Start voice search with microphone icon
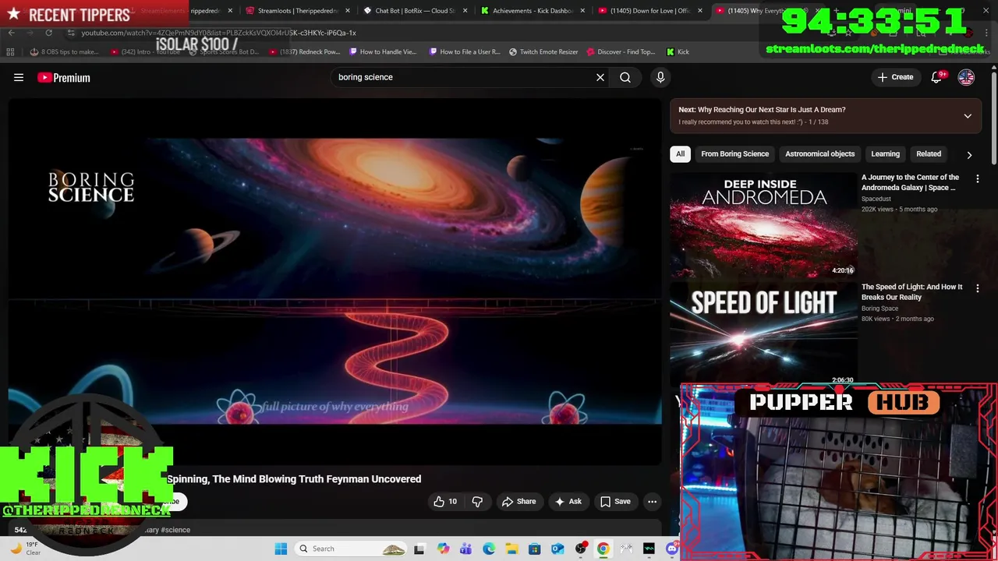 coord(660,77)
